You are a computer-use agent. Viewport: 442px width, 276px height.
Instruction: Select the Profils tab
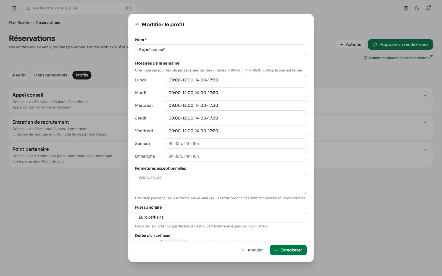pos(82,75)
